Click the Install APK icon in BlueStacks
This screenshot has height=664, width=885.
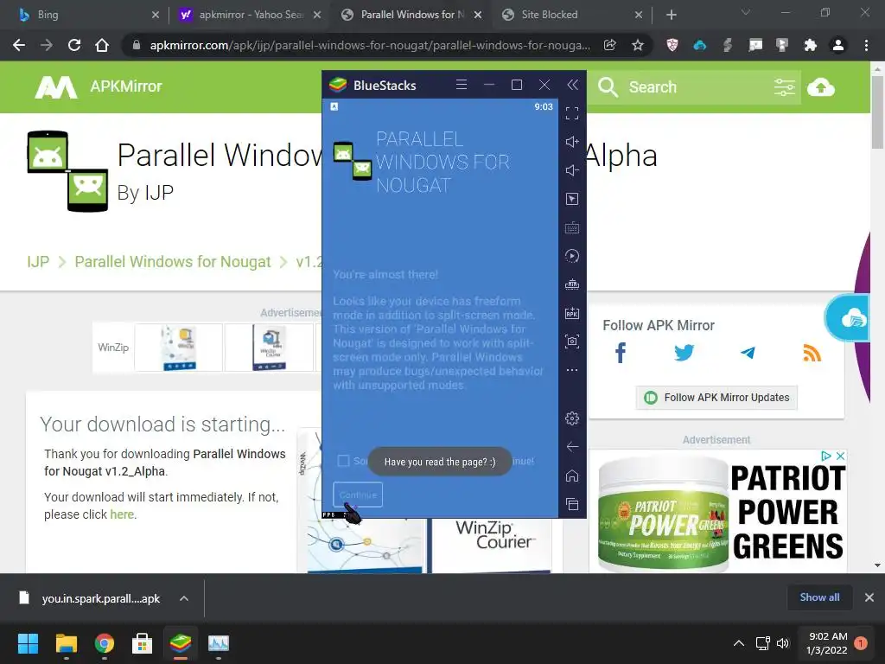click(572, 313)
